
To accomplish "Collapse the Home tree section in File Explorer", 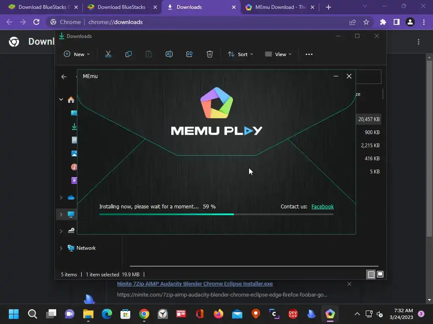I will pyautogui.click(x=61, y=100).
